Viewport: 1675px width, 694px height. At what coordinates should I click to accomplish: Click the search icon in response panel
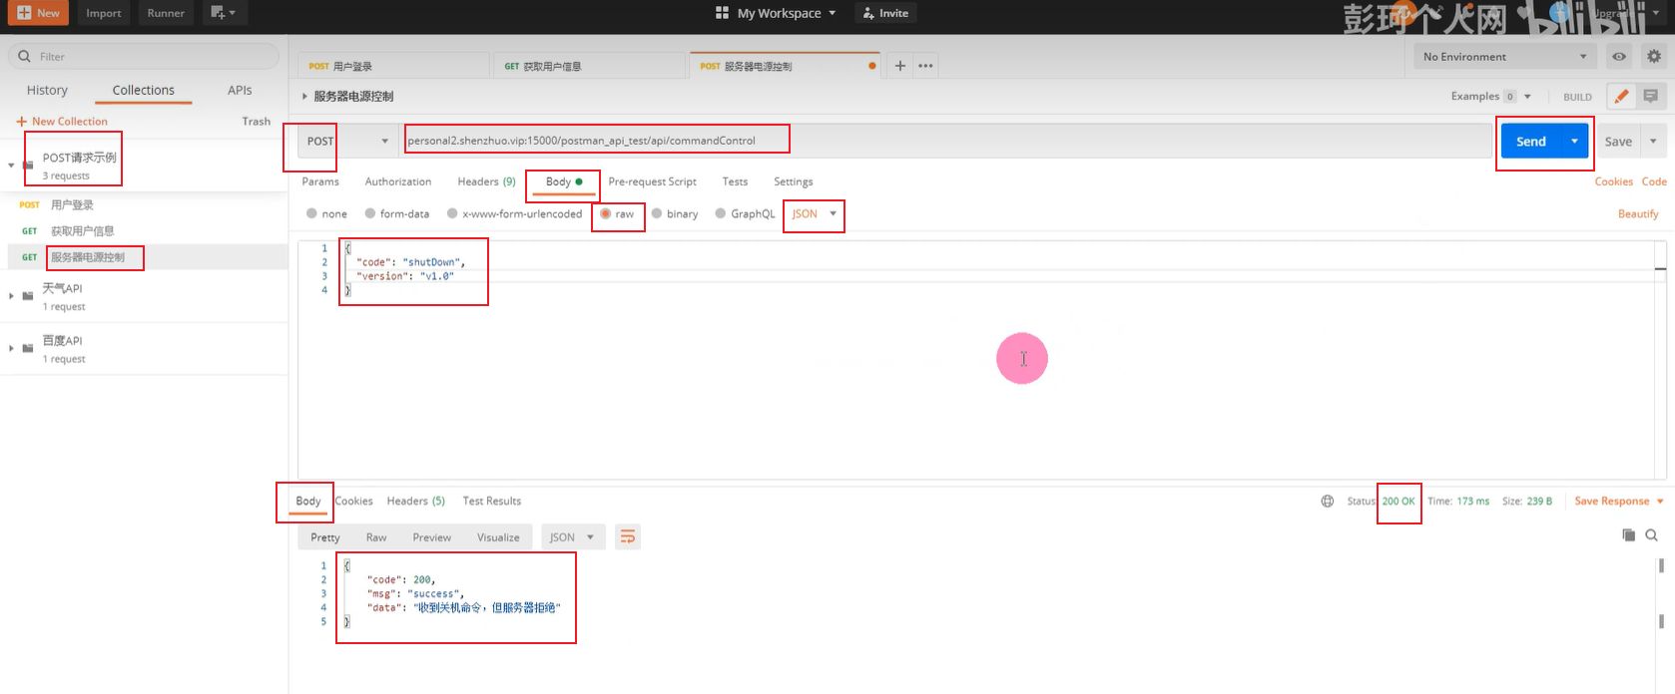1652,535
